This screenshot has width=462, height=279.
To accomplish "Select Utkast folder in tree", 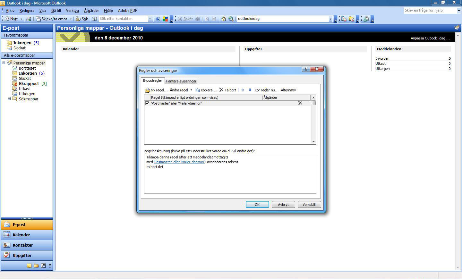I will pos(24,89).
